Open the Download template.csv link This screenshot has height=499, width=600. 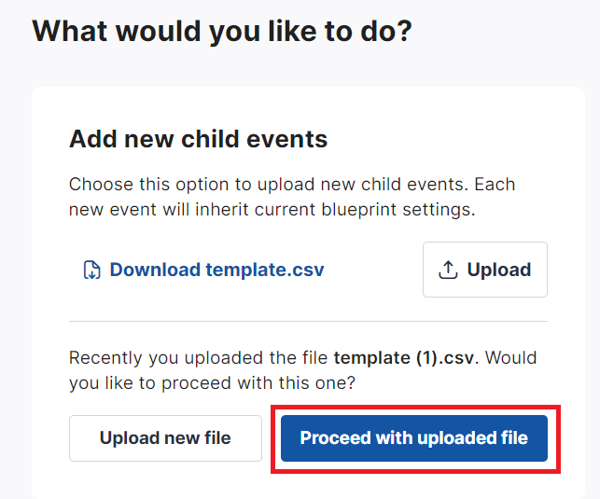(x=216, y=270)
